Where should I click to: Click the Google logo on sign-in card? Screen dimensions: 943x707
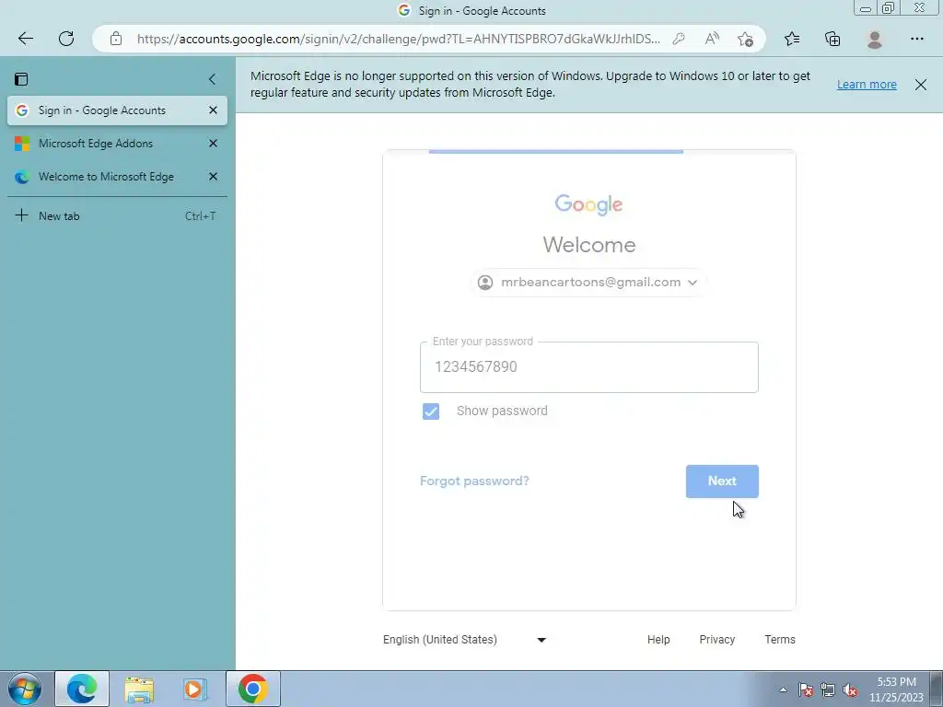(588, 204)
